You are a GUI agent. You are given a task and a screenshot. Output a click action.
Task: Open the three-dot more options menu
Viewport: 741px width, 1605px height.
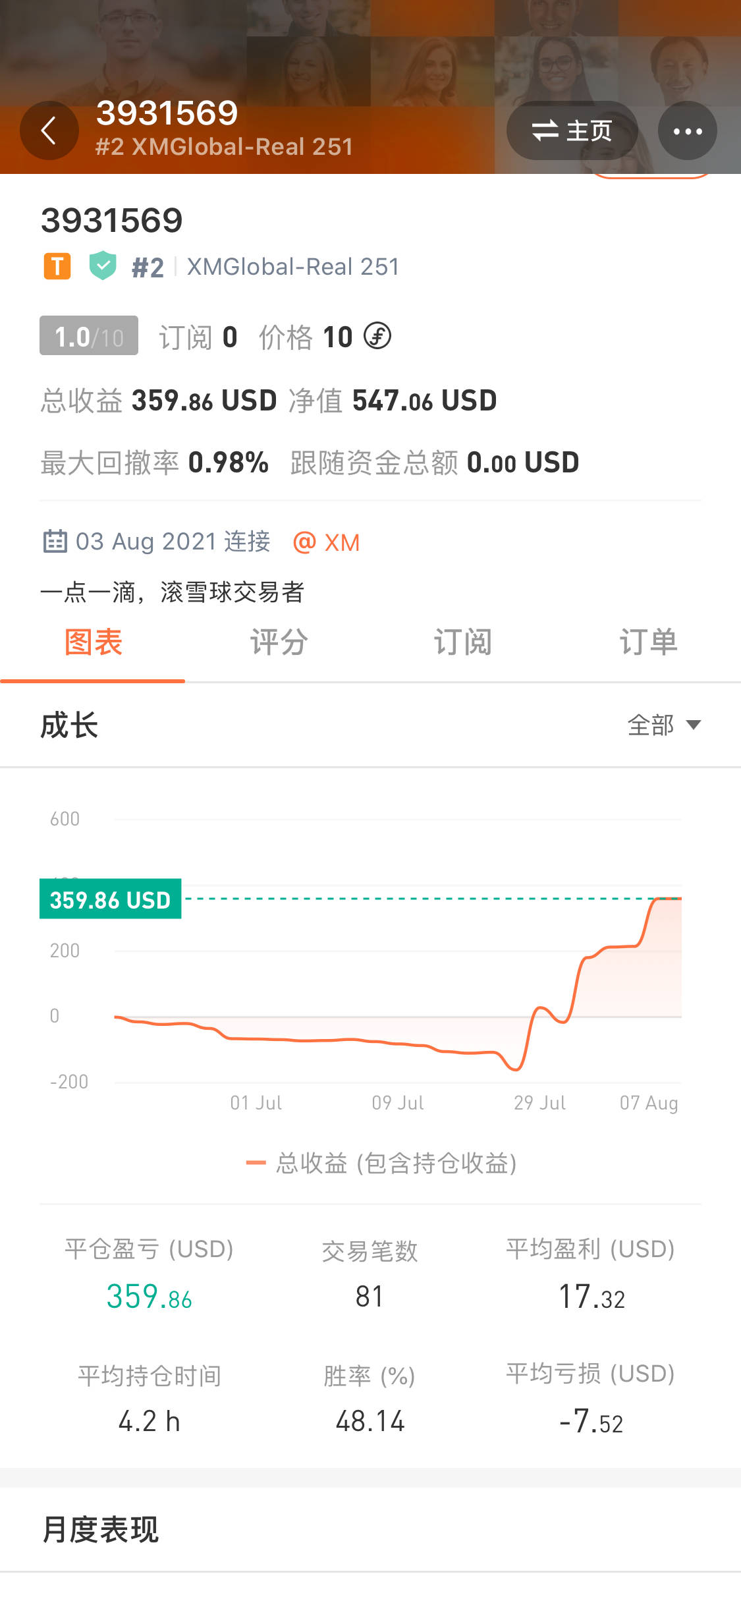pyautogui.click(x=687, y=130)
